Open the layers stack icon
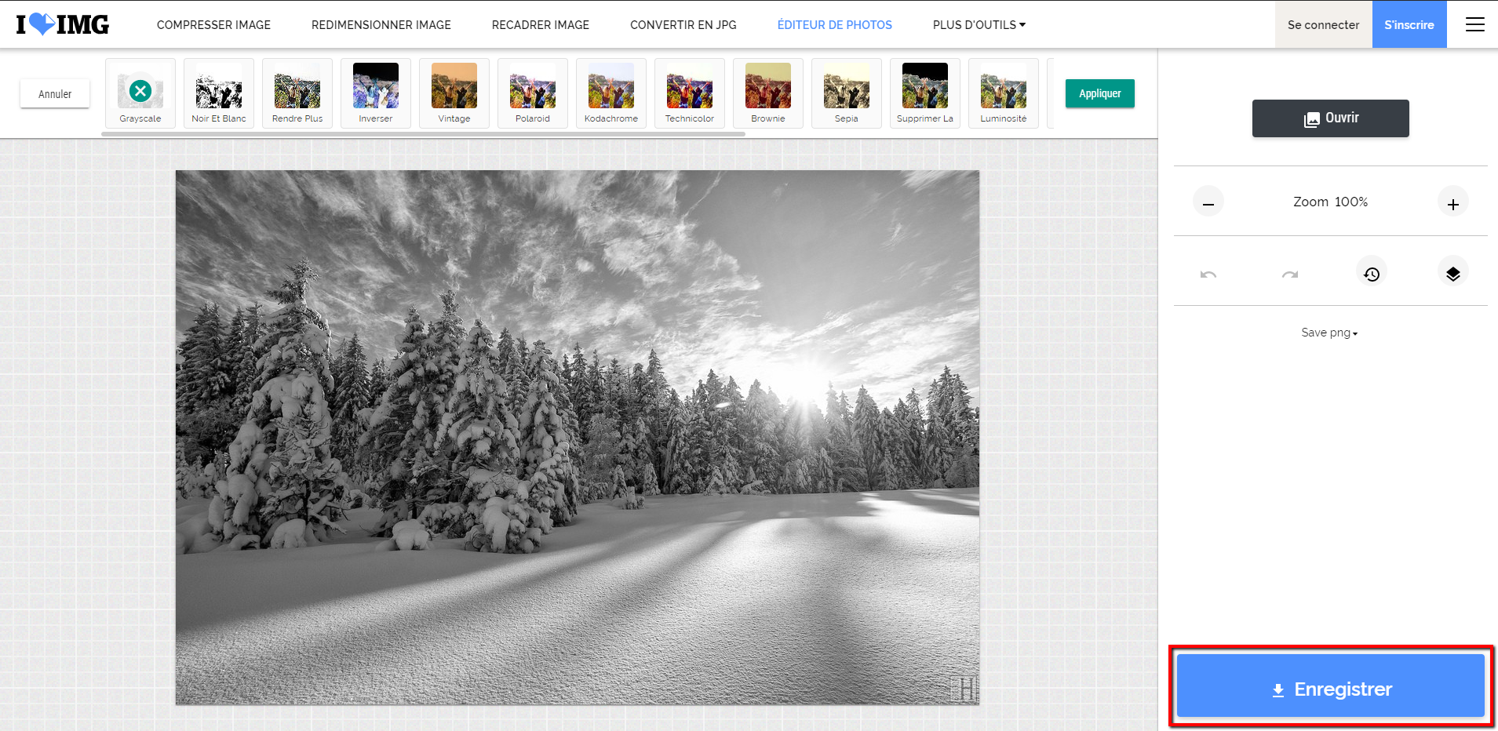The width and height of the screenshot is (1498, 731). pyautogui.click(x=1452, y=274)
